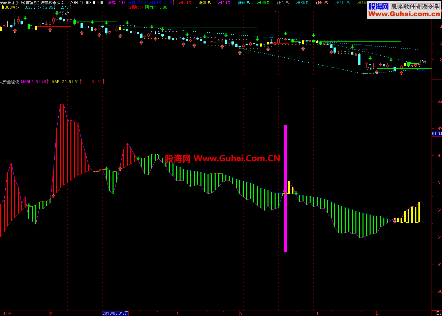Click the 2.70 value with the red arrow

click(65, 7)
